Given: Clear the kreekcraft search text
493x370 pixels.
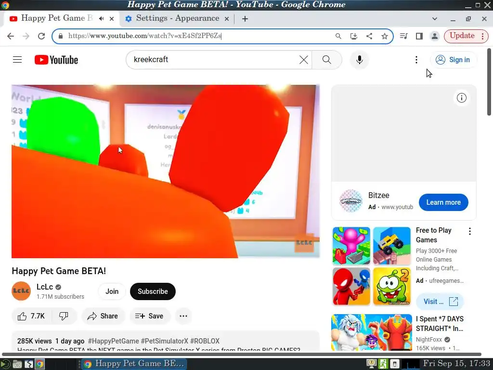Looking at the screenshot, I should point(303,60).
